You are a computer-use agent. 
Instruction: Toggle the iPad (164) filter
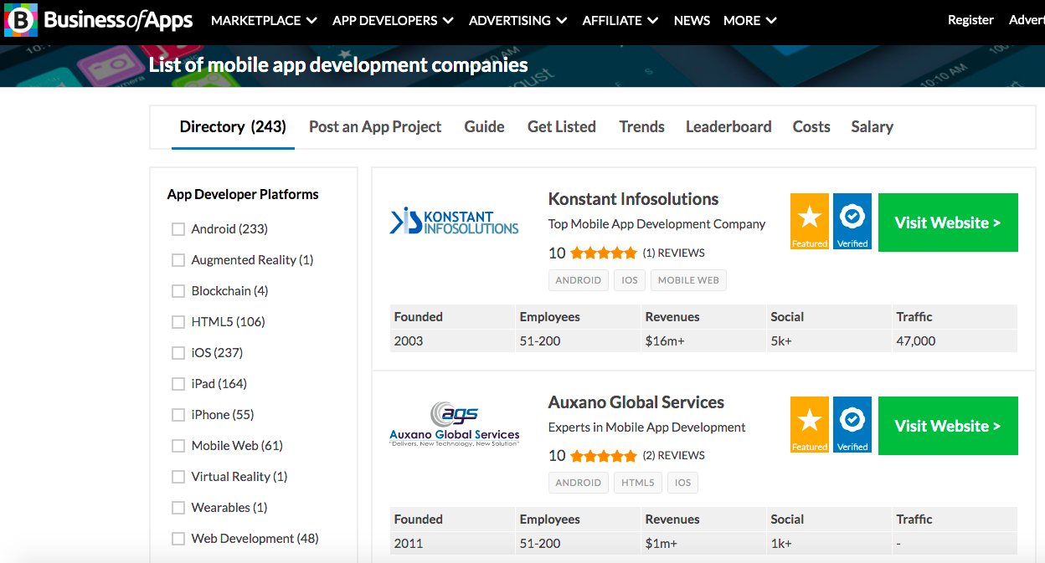click(178, 384)
